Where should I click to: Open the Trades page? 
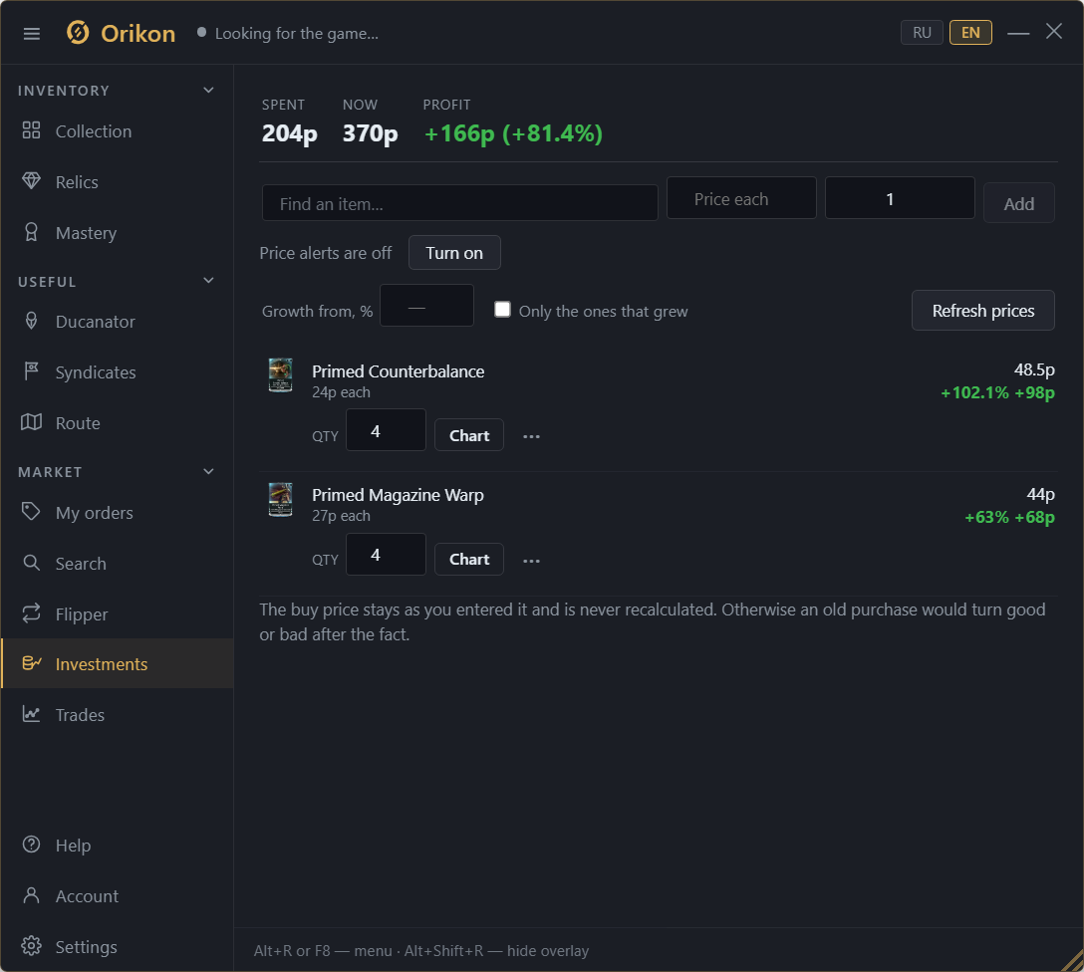coord(117,714)
